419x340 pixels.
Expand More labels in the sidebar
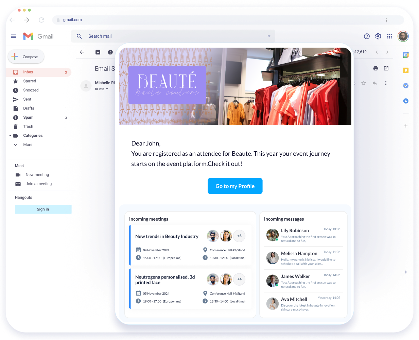[x=16, y=145]
